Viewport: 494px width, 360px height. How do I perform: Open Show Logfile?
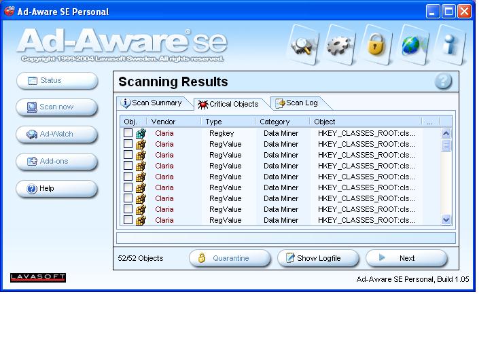coord(318,258)
